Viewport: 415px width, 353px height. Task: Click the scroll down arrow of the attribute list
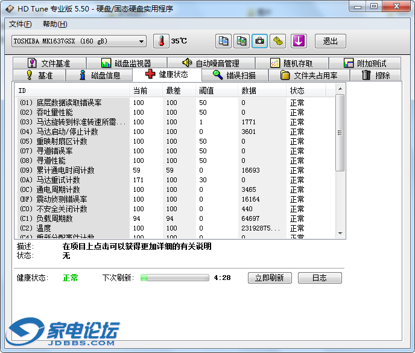point(340,234)
